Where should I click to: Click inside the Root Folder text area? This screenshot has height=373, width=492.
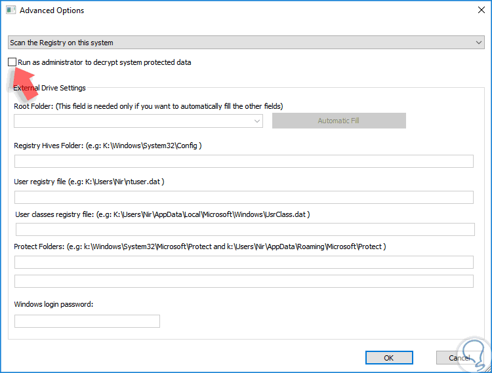pos(131,121)
